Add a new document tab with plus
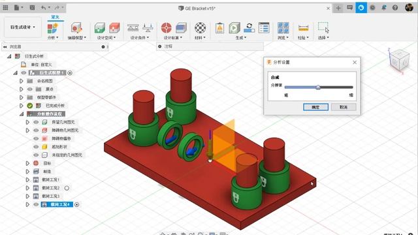418x235 pixels. 338,8
